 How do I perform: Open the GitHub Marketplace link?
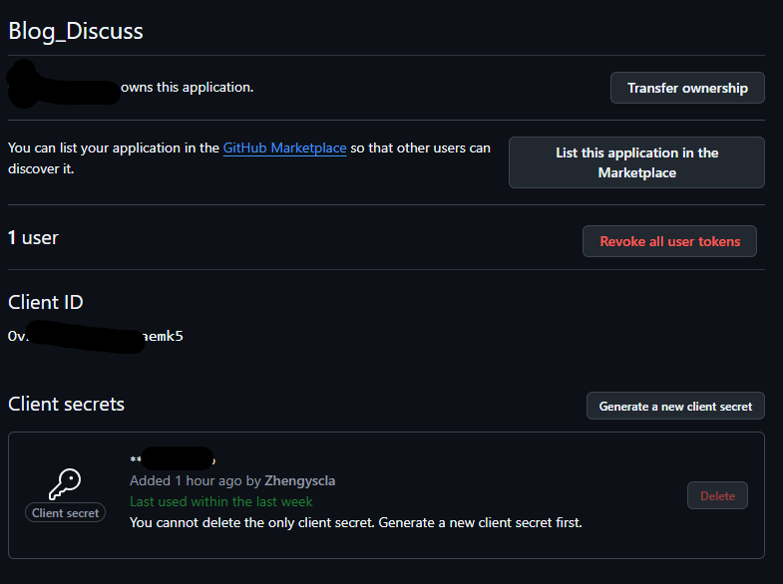tap(284, 148)
